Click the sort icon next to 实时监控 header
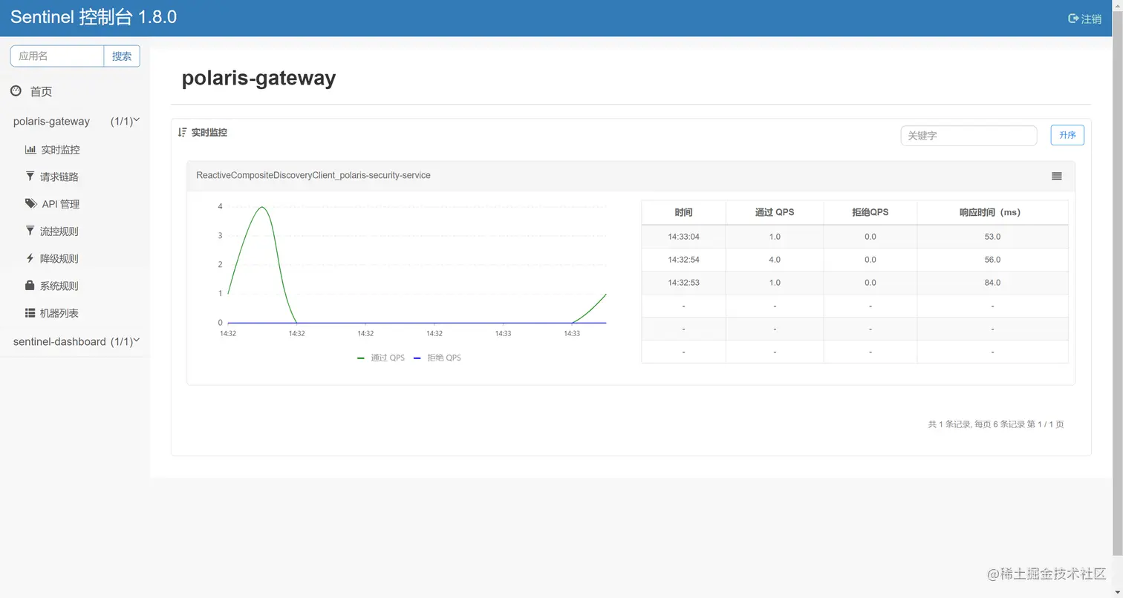This screenshot has width=1123, height=598. tap(182, 132)
